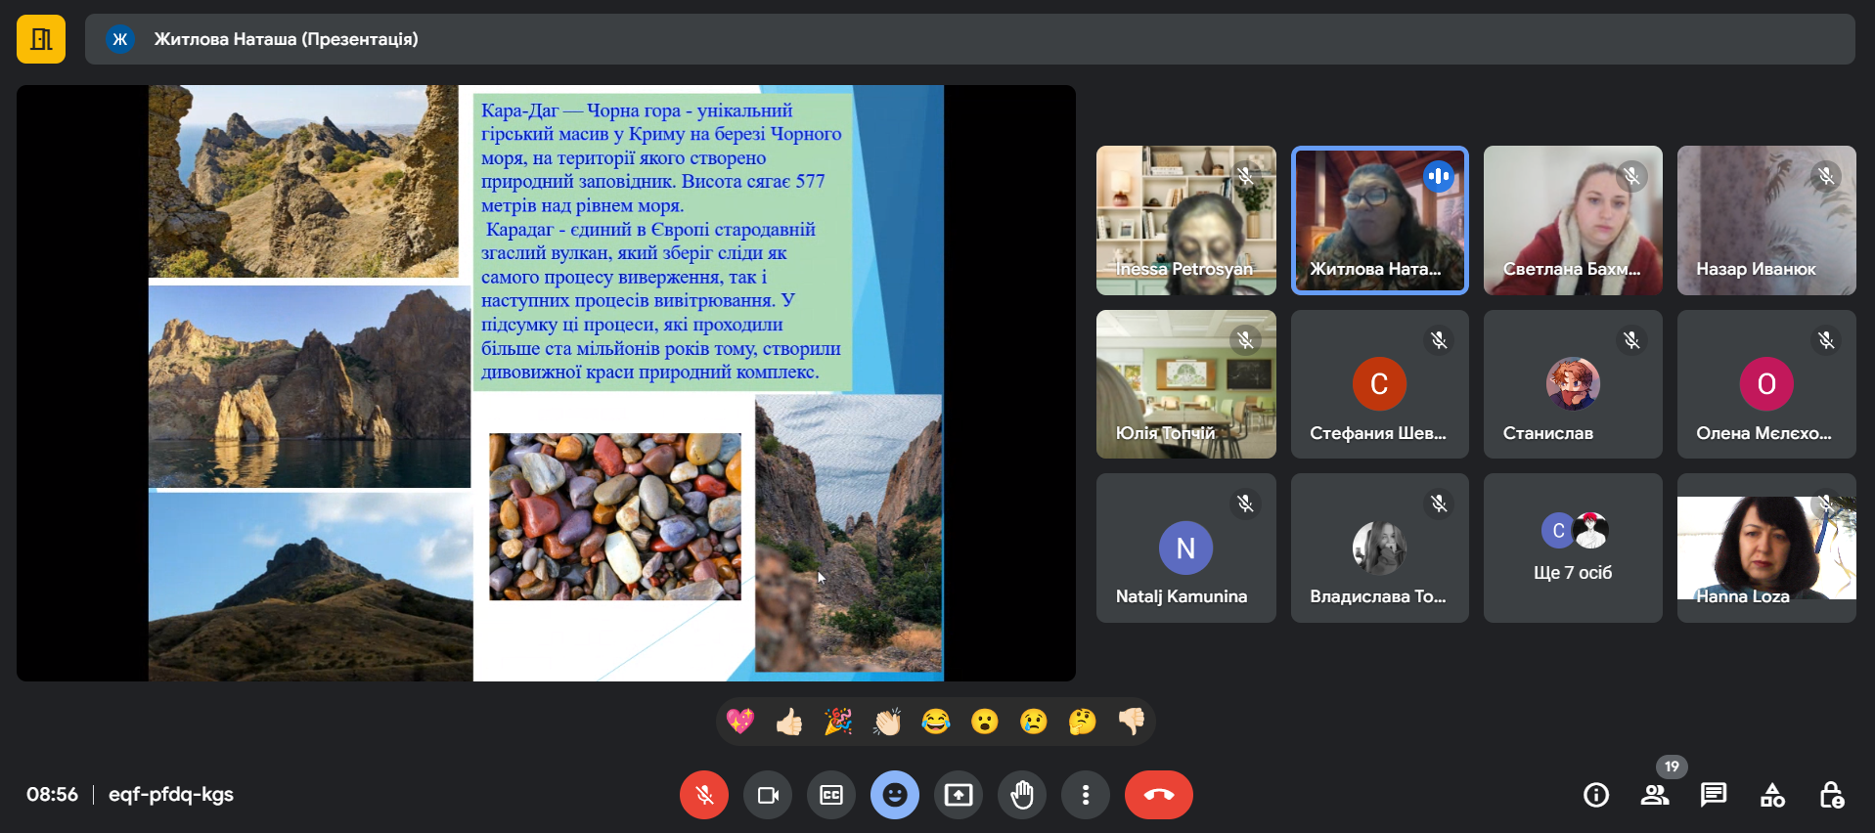Raise your hand in the meeting

pos(1021,795)
